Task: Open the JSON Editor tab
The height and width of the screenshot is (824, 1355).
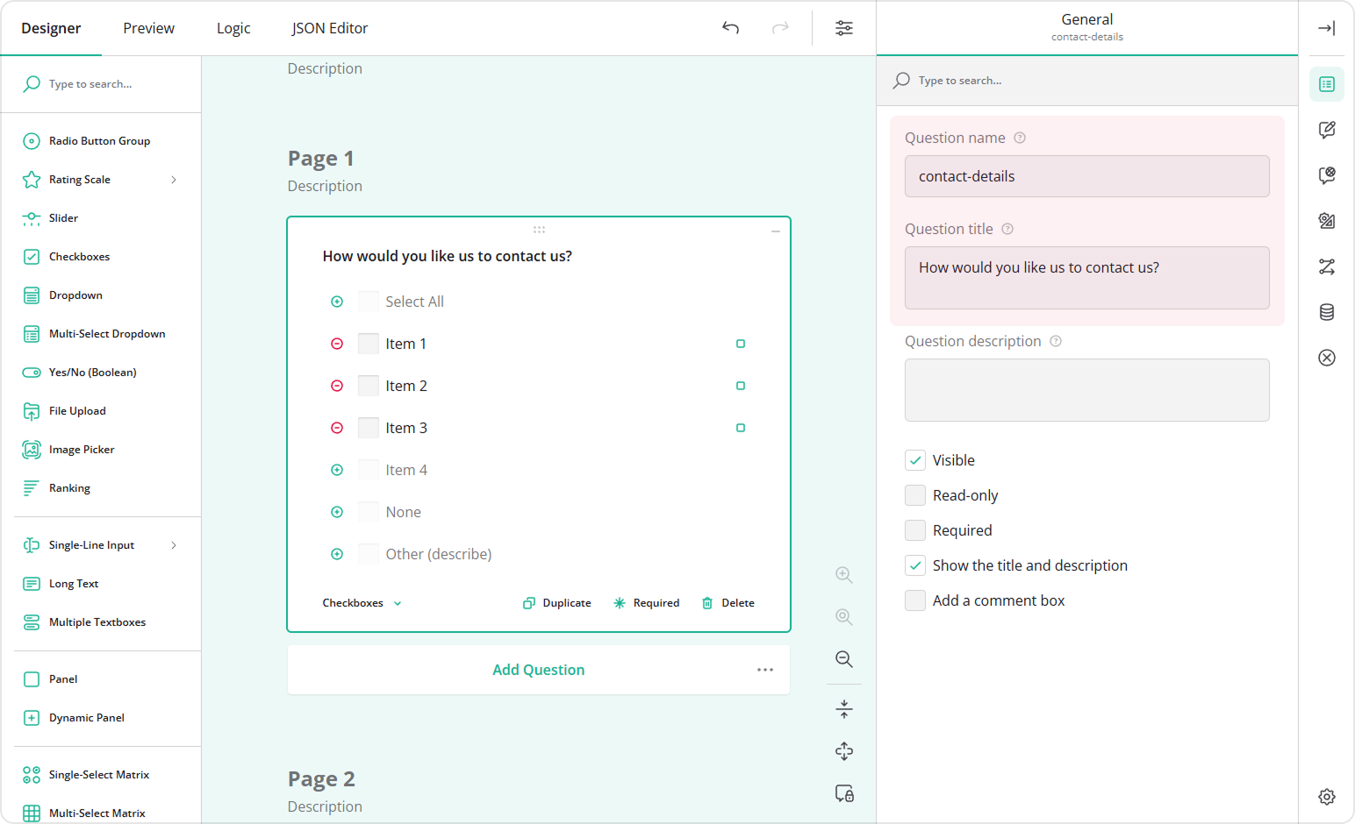Action: (329, 27)
